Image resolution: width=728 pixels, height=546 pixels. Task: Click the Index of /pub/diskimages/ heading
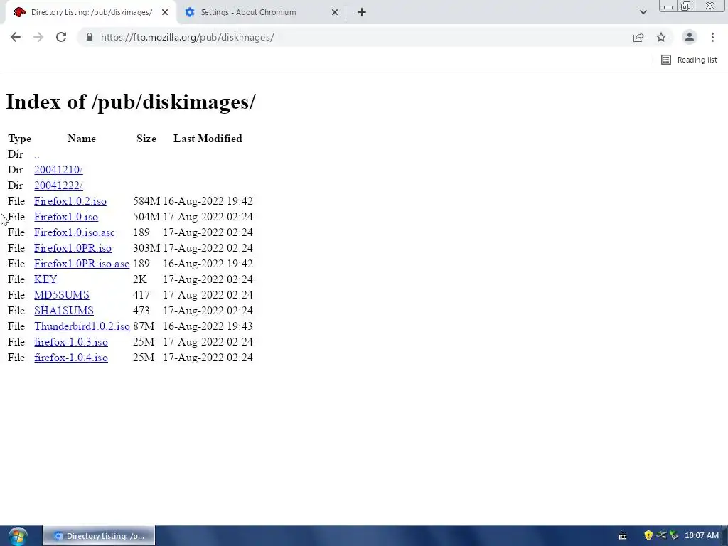click(131, 102)
